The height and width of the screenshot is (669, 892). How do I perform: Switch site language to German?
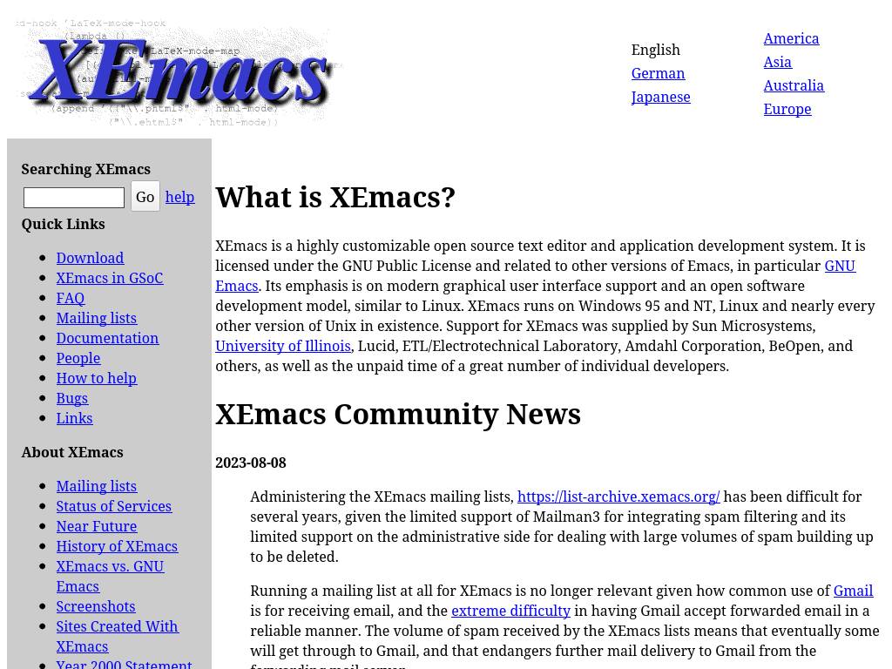[658, 73]
